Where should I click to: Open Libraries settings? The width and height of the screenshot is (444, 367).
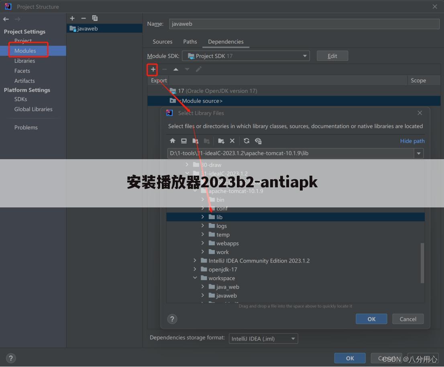(24, 61)
